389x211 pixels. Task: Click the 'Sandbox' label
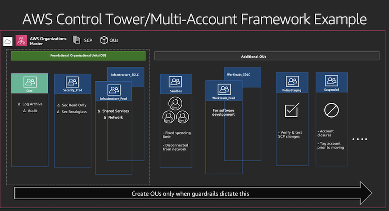[176, 91]
